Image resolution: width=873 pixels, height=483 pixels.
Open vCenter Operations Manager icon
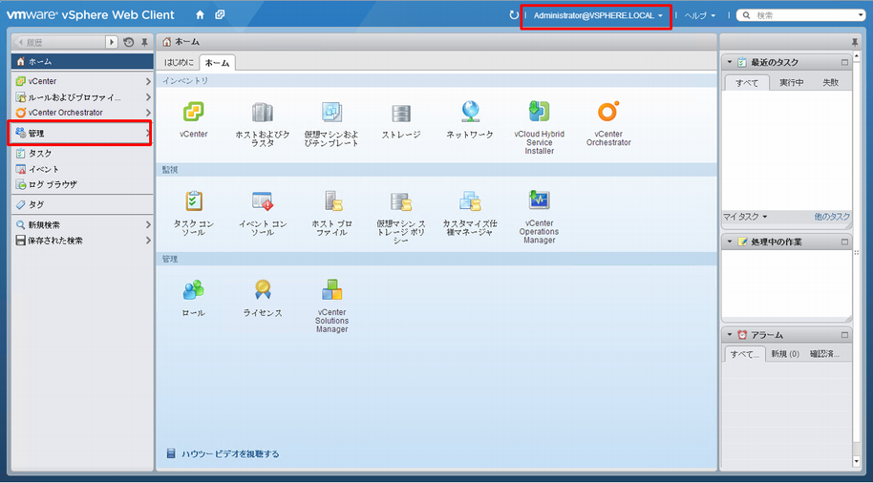(539, 201)
